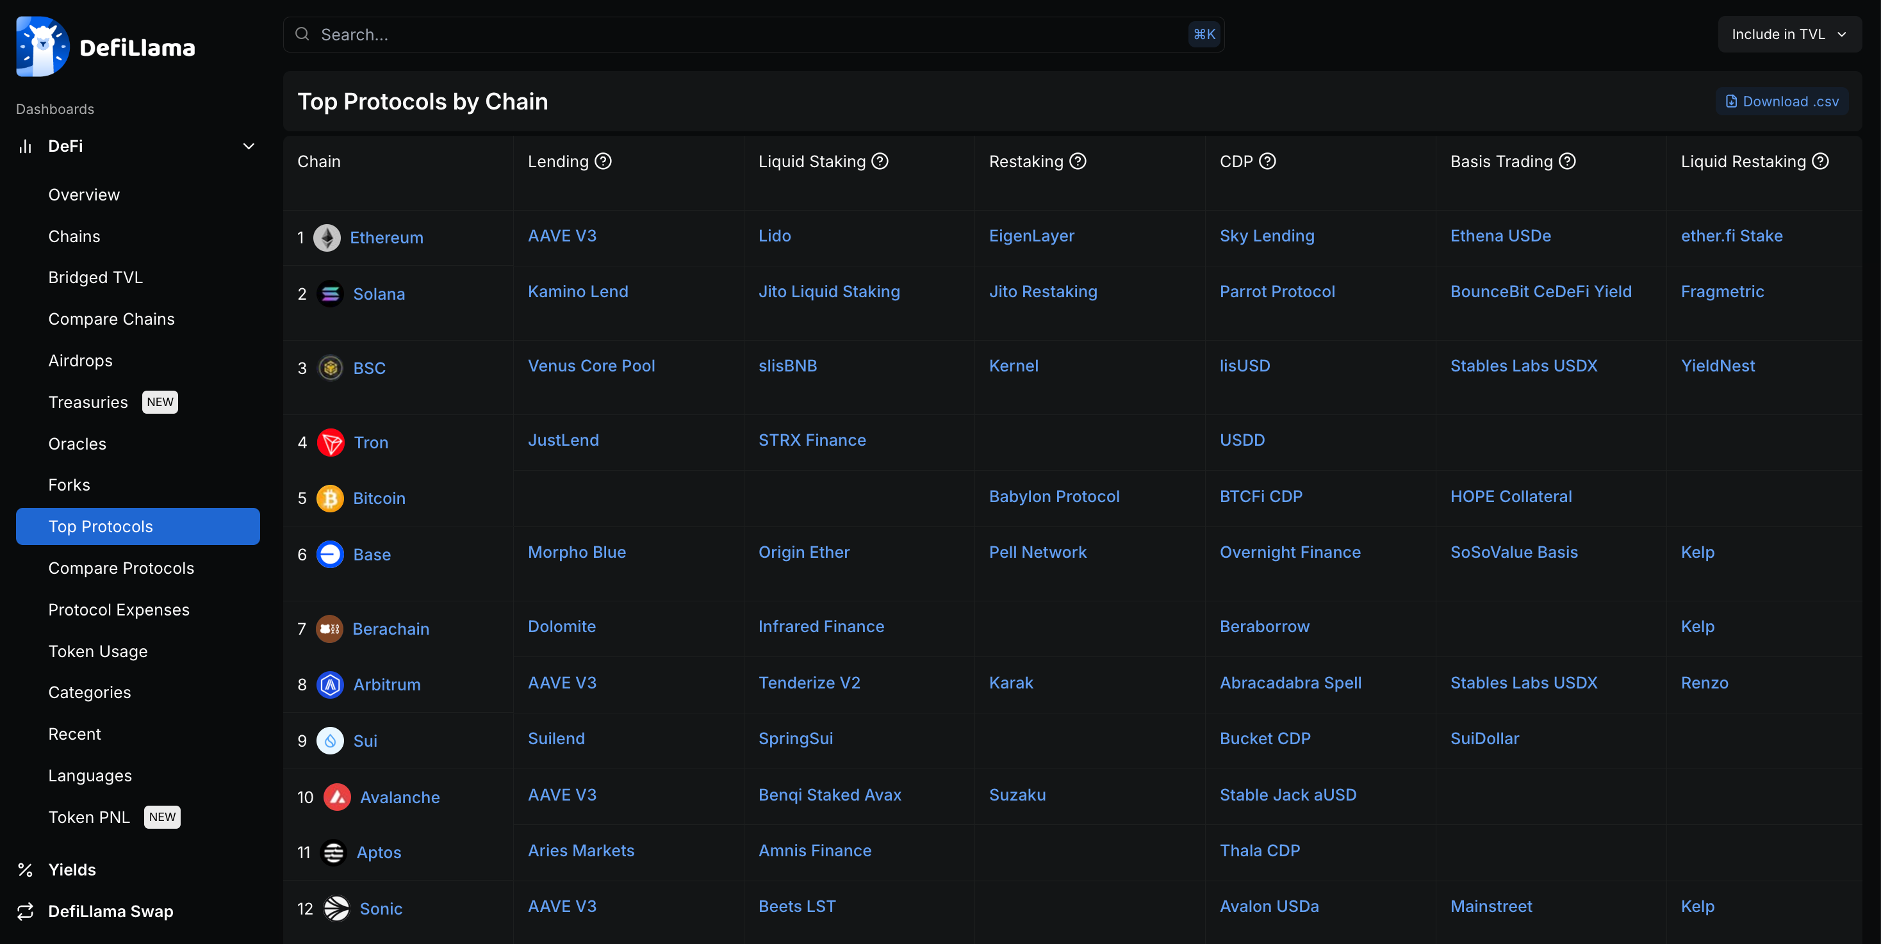The height and width of the screenshot is (944, 1881).
Task: Click the search magnifier icon
Action: [x=302, y=35]
